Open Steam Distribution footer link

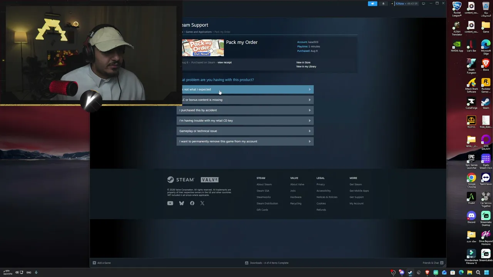[267, 204]
